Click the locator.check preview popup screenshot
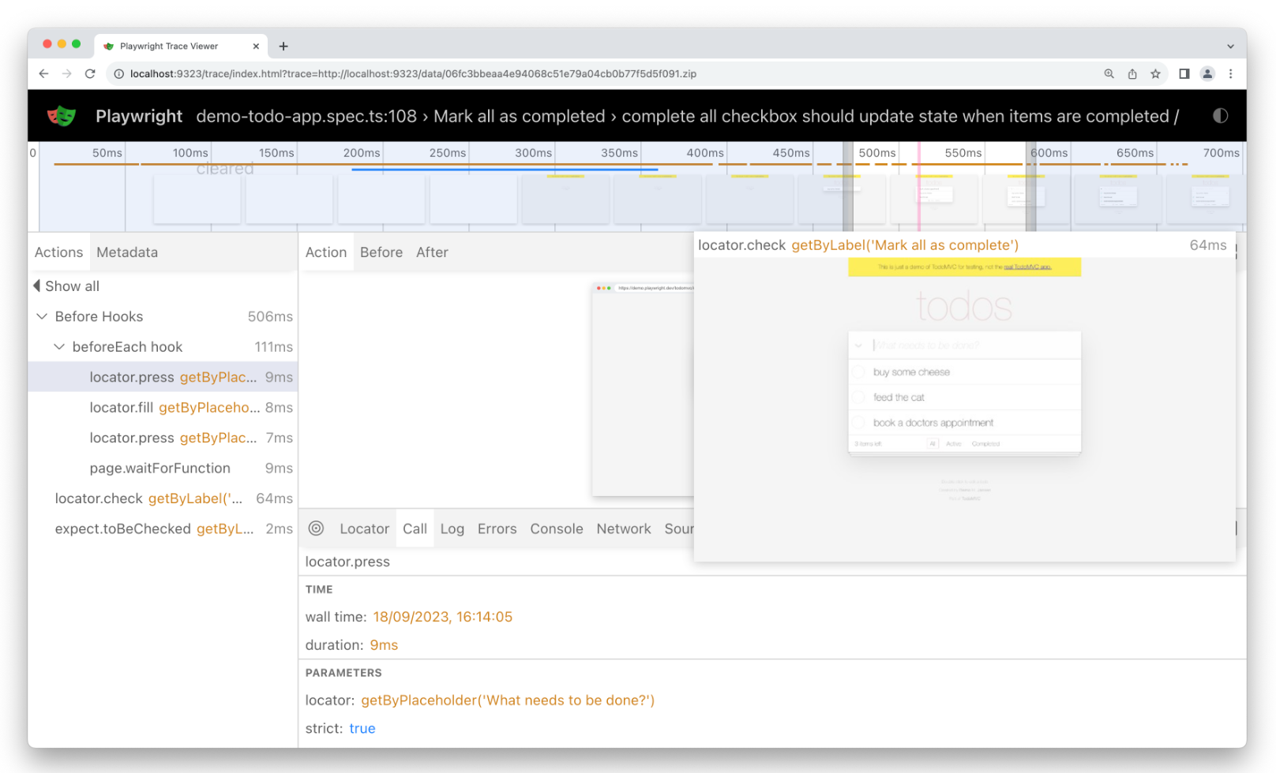 (x=964, y=409)
